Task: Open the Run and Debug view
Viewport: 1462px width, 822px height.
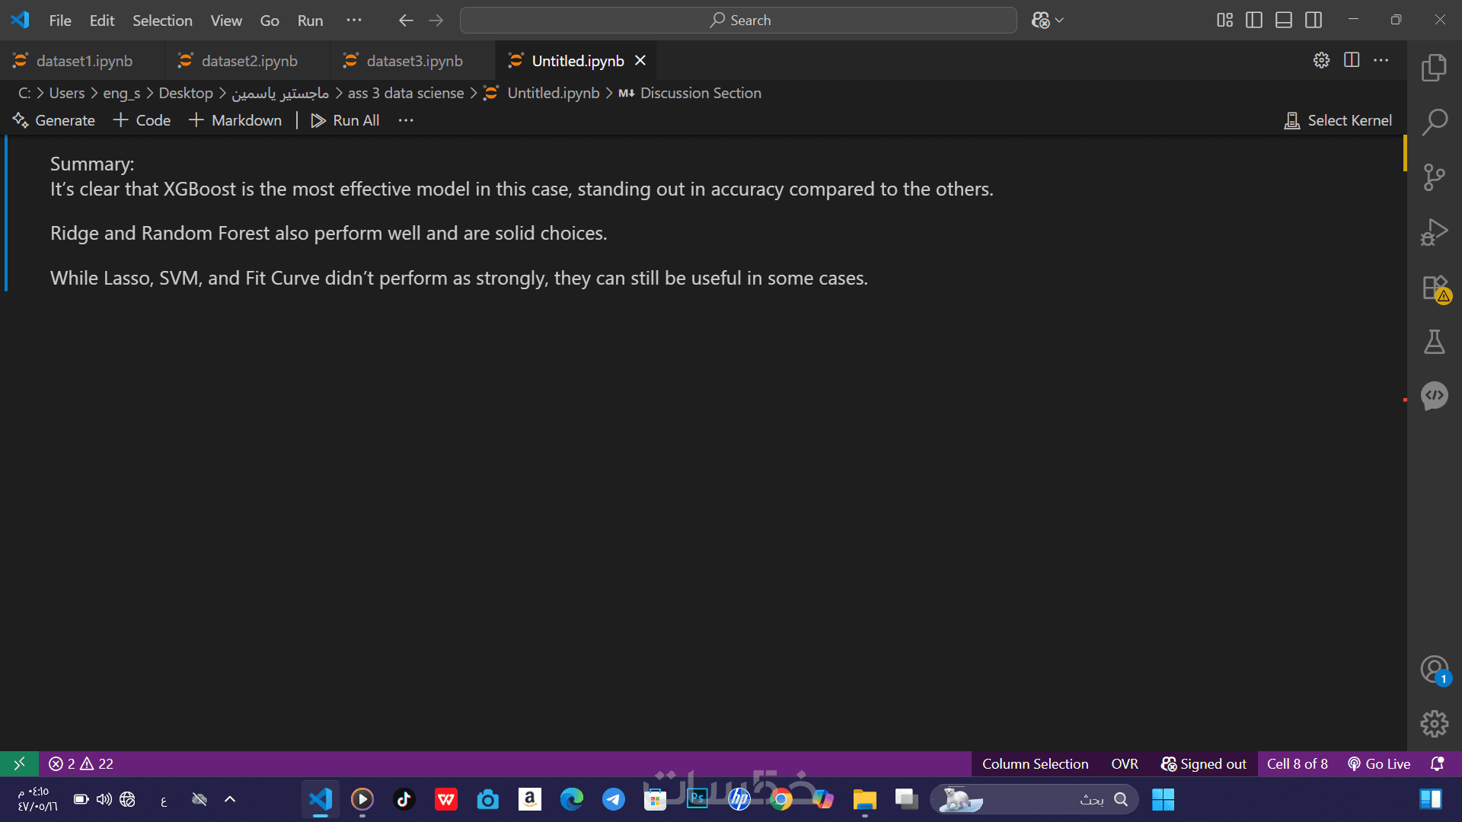Action: pos(1434,232)
